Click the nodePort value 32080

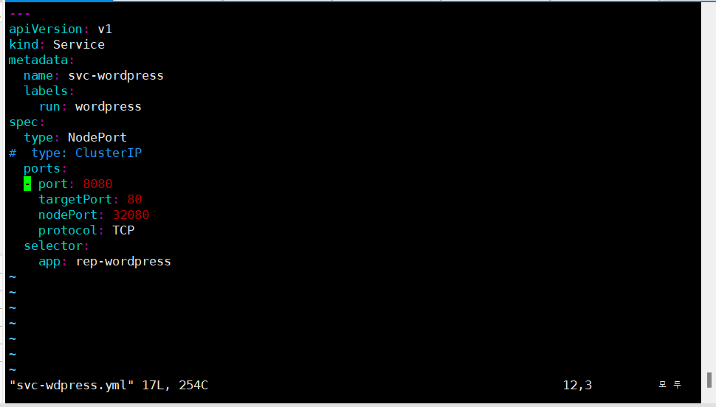coord(131,215)
